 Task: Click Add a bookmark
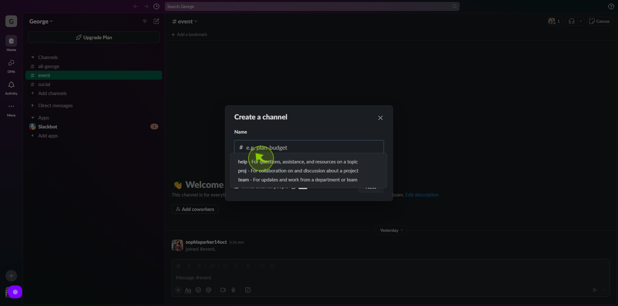tap(189, 34)
